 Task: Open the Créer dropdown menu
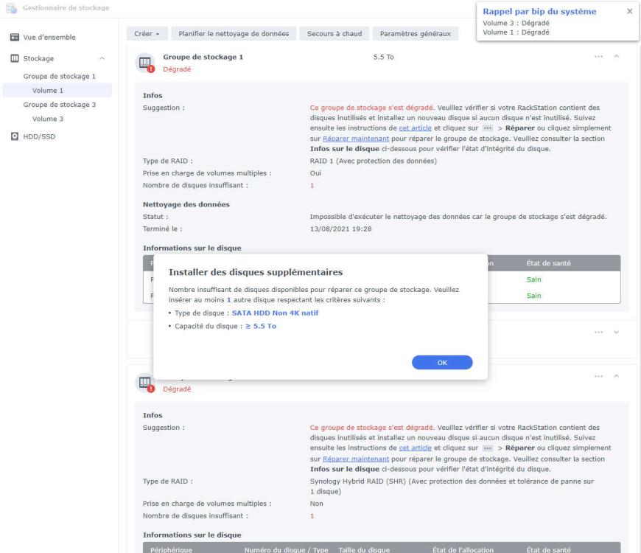click(x=147, y=33)
